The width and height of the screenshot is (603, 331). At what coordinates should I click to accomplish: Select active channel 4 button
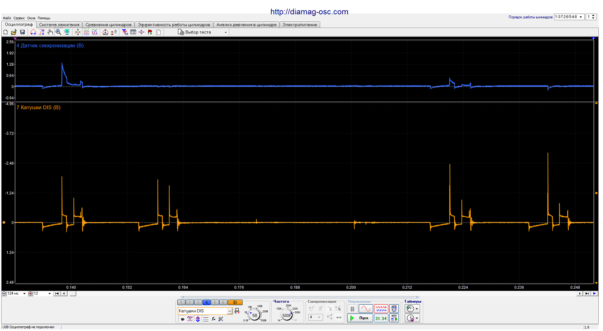(x=206, y=303)
